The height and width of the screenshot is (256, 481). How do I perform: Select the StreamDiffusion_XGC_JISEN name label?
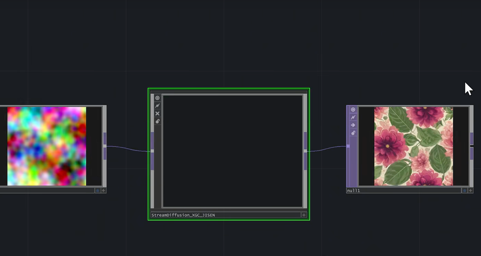(183, 215)
